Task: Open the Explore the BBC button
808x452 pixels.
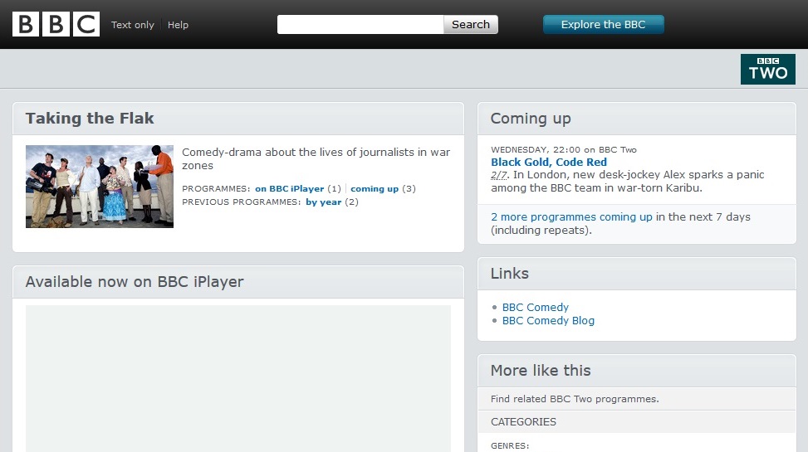Action: pyautogui.click(x=604, y=24)
